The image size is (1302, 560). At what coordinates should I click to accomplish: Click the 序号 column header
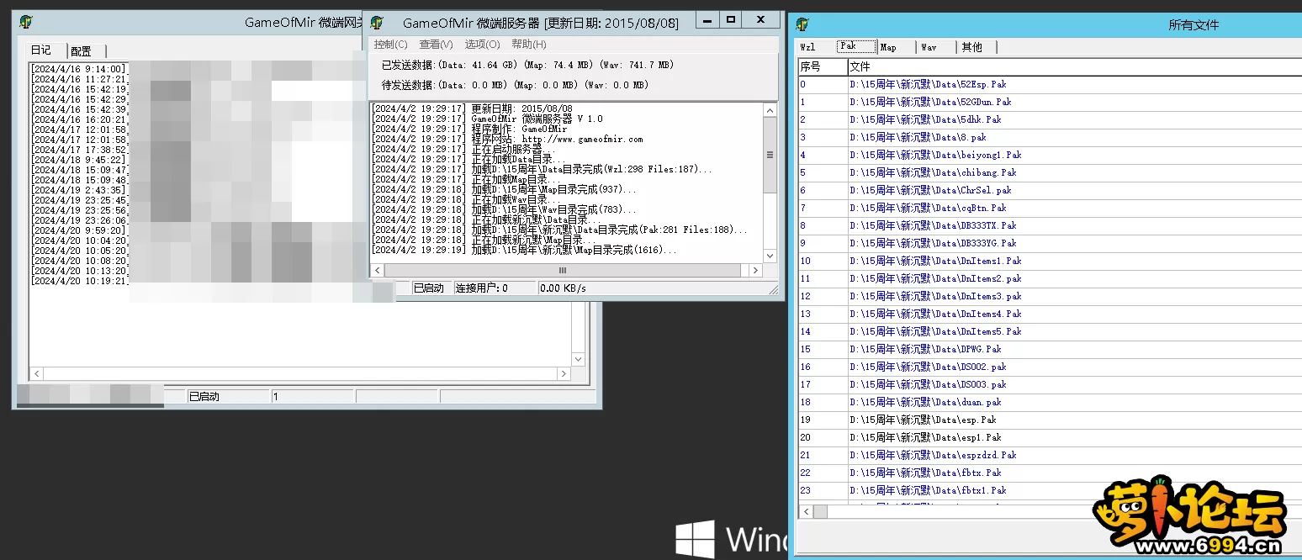tap(823, 66)
